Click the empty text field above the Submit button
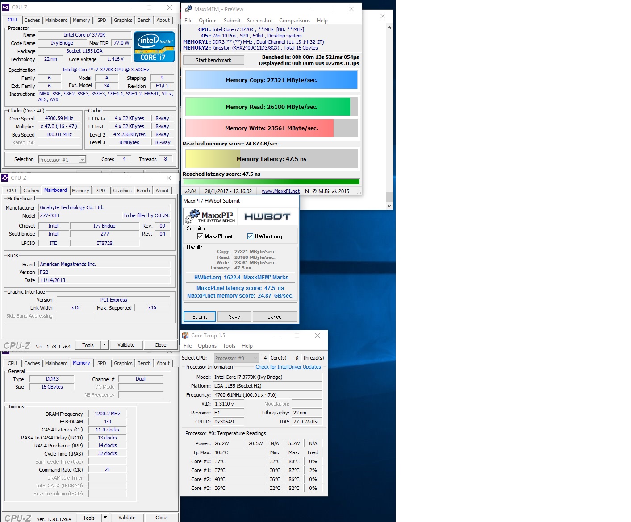631x522 pixels. click(240, 306)
